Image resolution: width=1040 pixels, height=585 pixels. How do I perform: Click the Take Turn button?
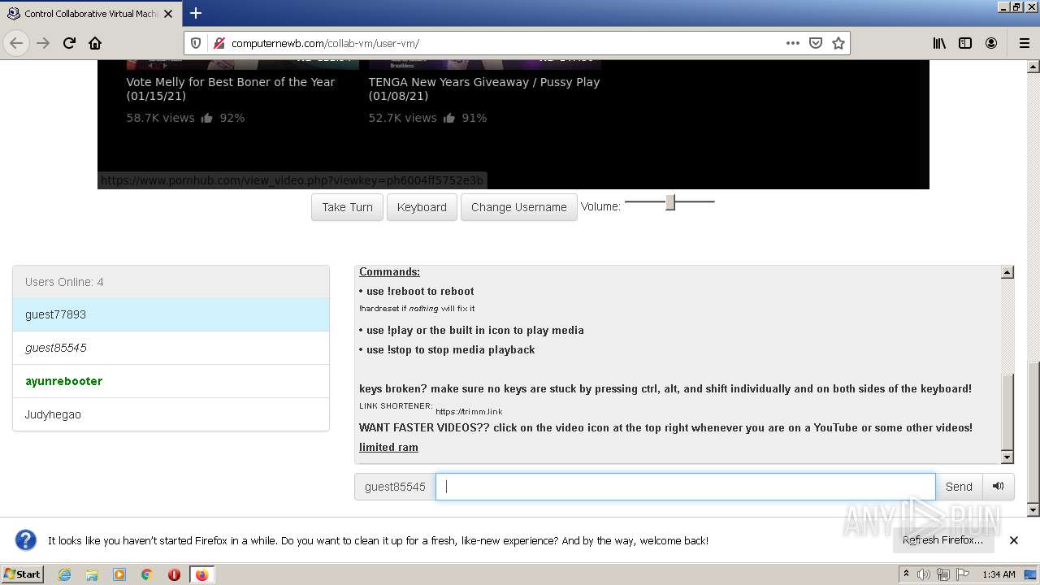tap(347, 207)
